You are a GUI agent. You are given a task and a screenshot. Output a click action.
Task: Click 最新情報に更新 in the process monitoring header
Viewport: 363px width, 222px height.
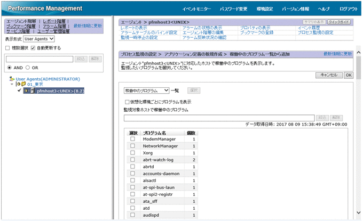337,54
